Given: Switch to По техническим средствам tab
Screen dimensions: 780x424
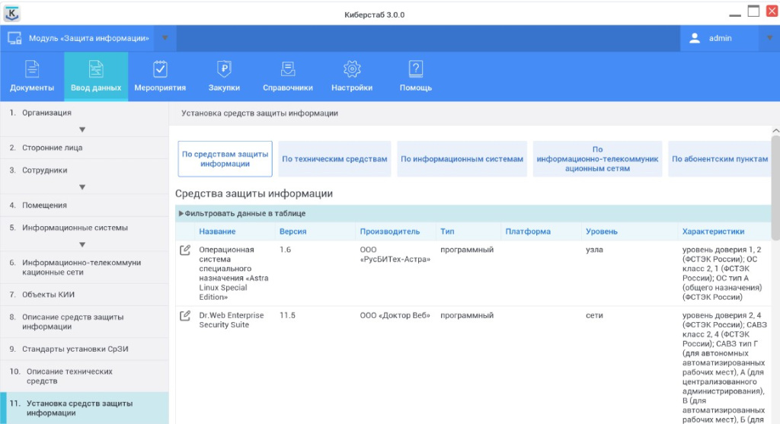Looking at the screenshot, I should [x=334, y=159].
